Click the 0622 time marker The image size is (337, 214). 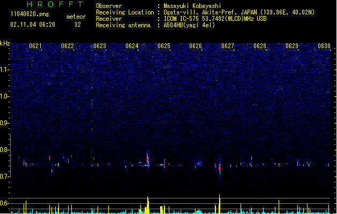coord(68,46)
